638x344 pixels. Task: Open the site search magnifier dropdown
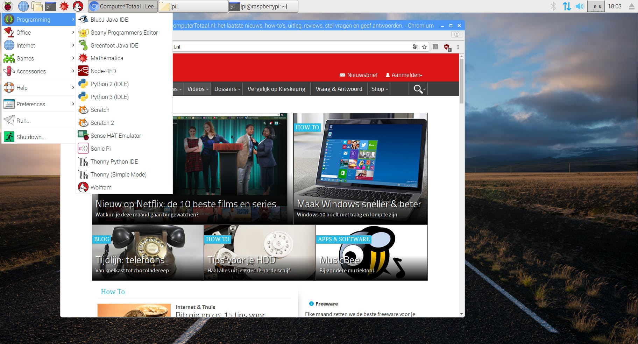(419, 89)
